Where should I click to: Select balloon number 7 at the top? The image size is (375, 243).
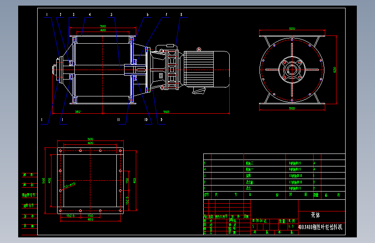[x=167, y=15]
